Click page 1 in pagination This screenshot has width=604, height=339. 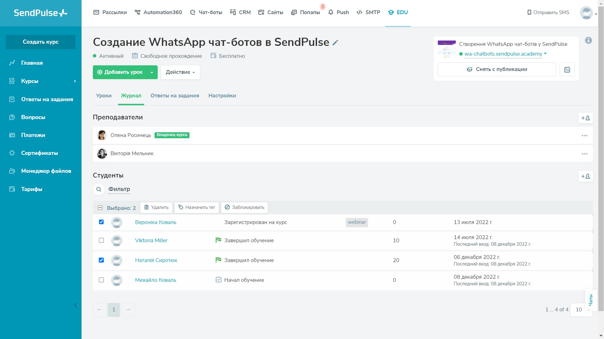click(x=114, y=310)
